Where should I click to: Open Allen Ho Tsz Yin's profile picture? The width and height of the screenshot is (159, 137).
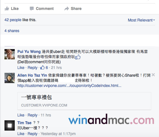click(10, 78)
